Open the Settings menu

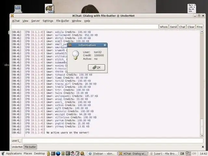click(x=48, y=21)
